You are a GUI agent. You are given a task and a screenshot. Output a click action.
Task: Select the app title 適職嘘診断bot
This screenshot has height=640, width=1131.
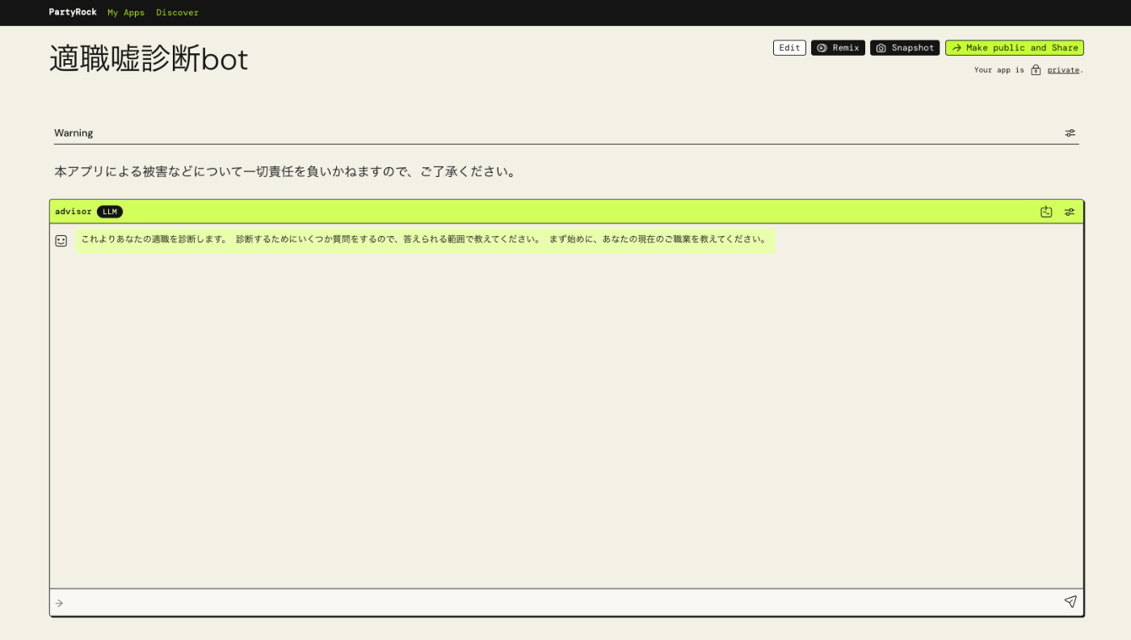tap(149, 59)
